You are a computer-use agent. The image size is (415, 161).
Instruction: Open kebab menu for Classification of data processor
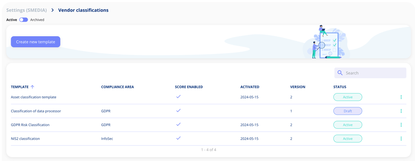[x=401, y=111]
